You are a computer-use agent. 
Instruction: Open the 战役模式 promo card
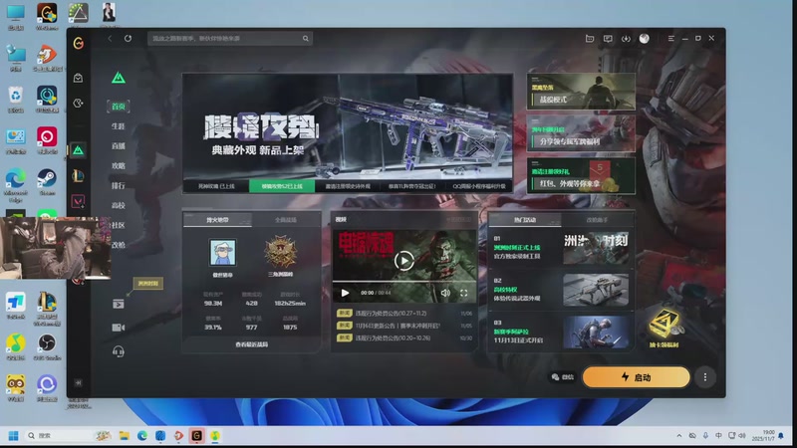[581, 92]
